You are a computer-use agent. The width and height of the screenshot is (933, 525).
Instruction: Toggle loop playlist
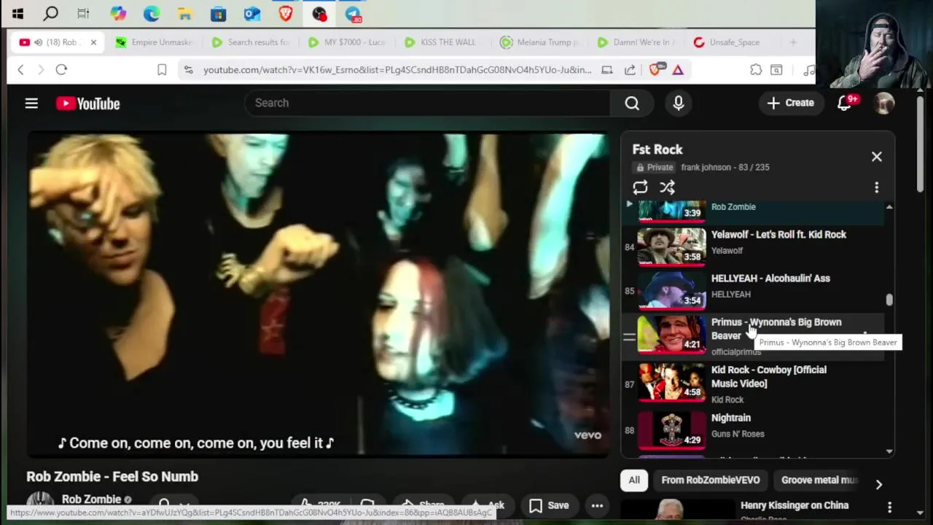[x=640, y=187]
